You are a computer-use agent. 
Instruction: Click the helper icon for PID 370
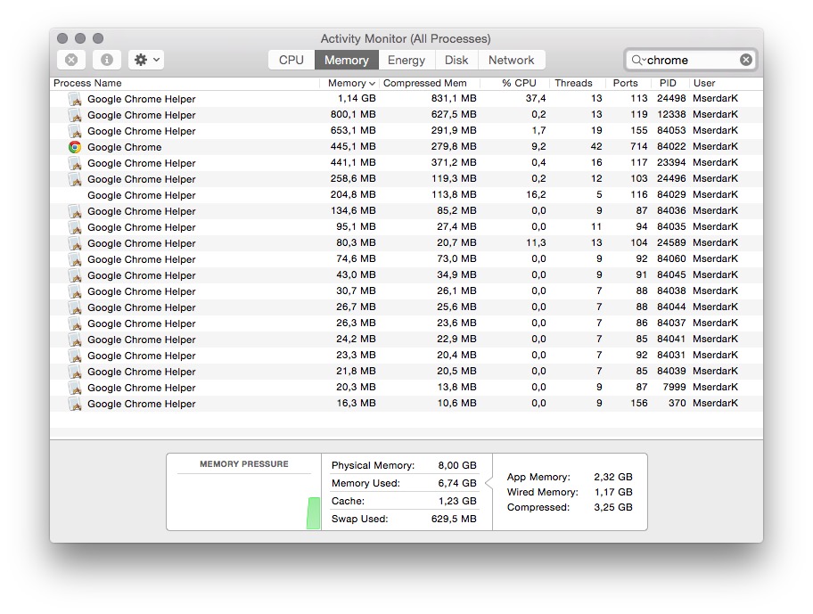click(x=75, y=405)
